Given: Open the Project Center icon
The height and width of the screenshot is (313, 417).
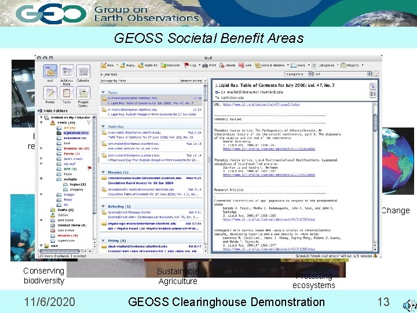Looking at the screenshot, I should point(83,93).
